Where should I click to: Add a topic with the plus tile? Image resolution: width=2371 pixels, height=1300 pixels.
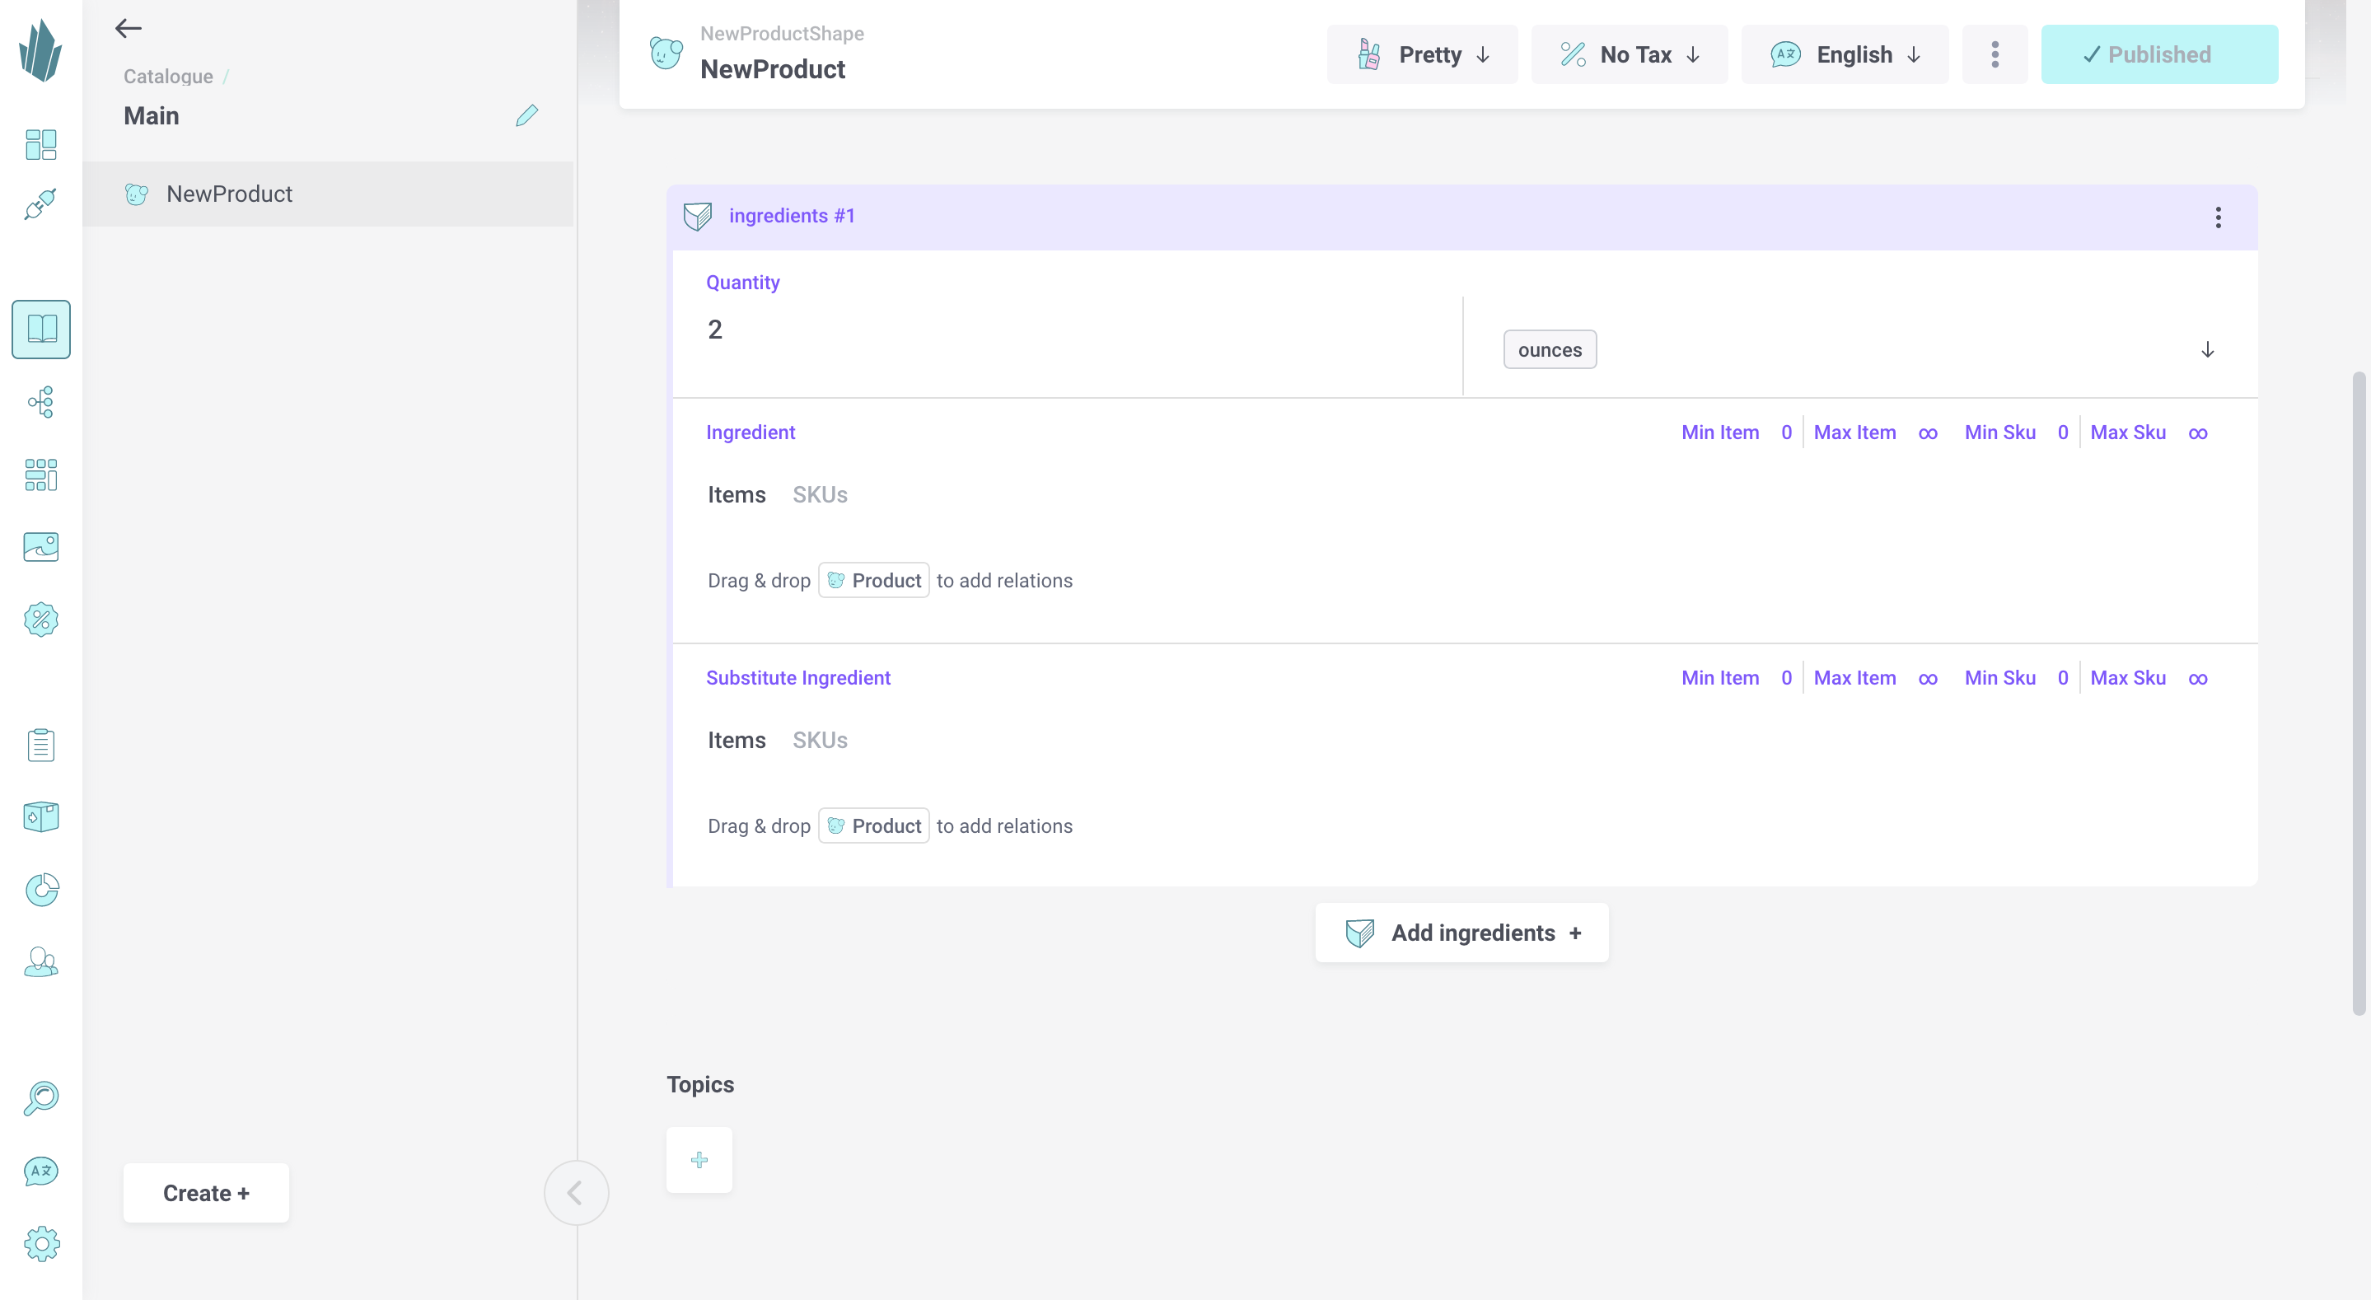699,1159
